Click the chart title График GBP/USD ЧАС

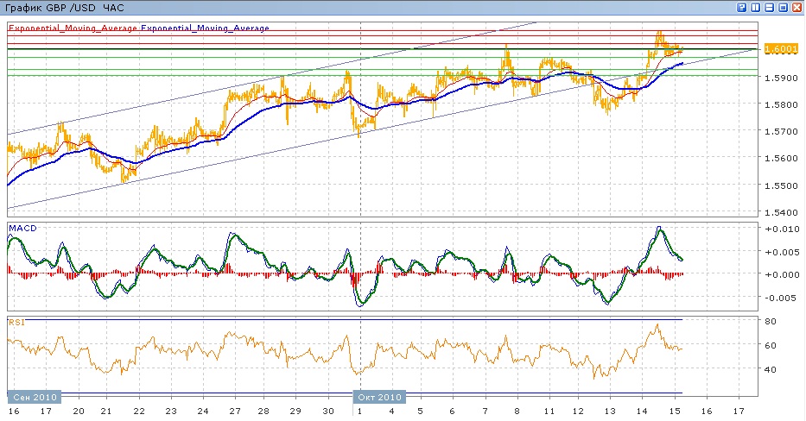coord(64,7)
